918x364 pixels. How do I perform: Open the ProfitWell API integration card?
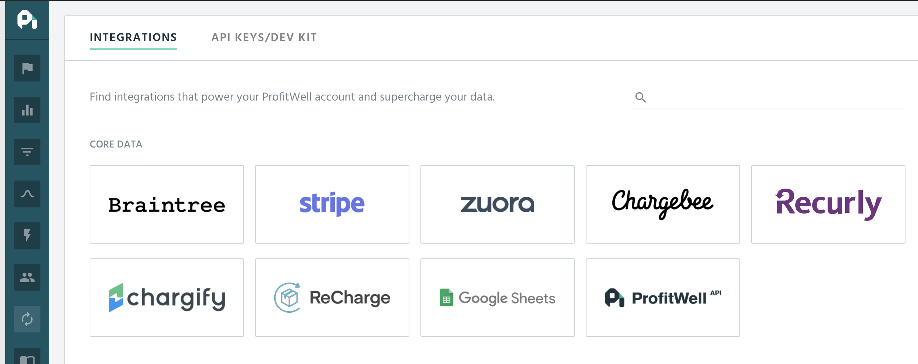pos(663,298)
